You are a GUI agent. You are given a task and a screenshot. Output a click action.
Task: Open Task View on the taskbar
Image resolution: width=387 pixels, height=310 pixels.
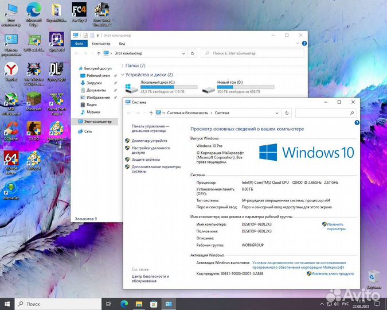(108, 304)
